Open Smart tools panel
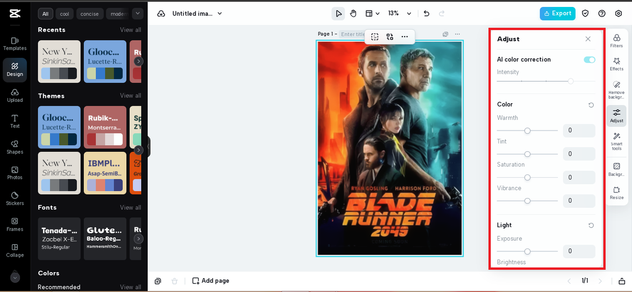The width and height of the screenshot is (632, 292). click(x=617, y=141)
